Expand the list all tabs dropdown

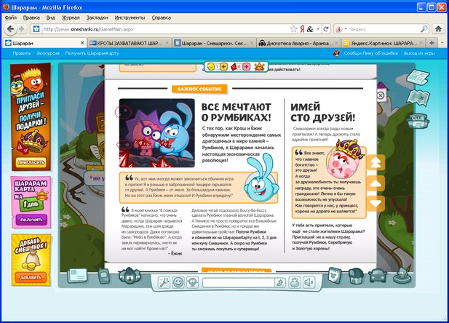[442, 43]
